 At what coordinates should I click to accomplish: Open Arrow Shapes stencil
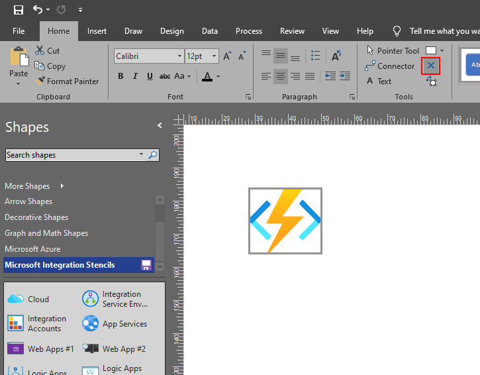(28, 201)
